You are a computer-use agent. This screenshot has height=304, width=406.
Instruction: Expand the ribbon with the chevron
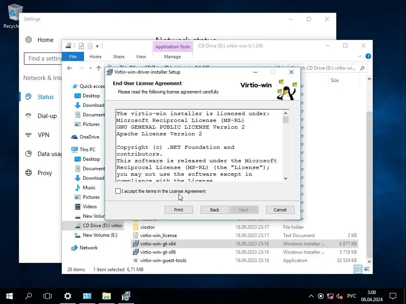(x=359, y=56)
